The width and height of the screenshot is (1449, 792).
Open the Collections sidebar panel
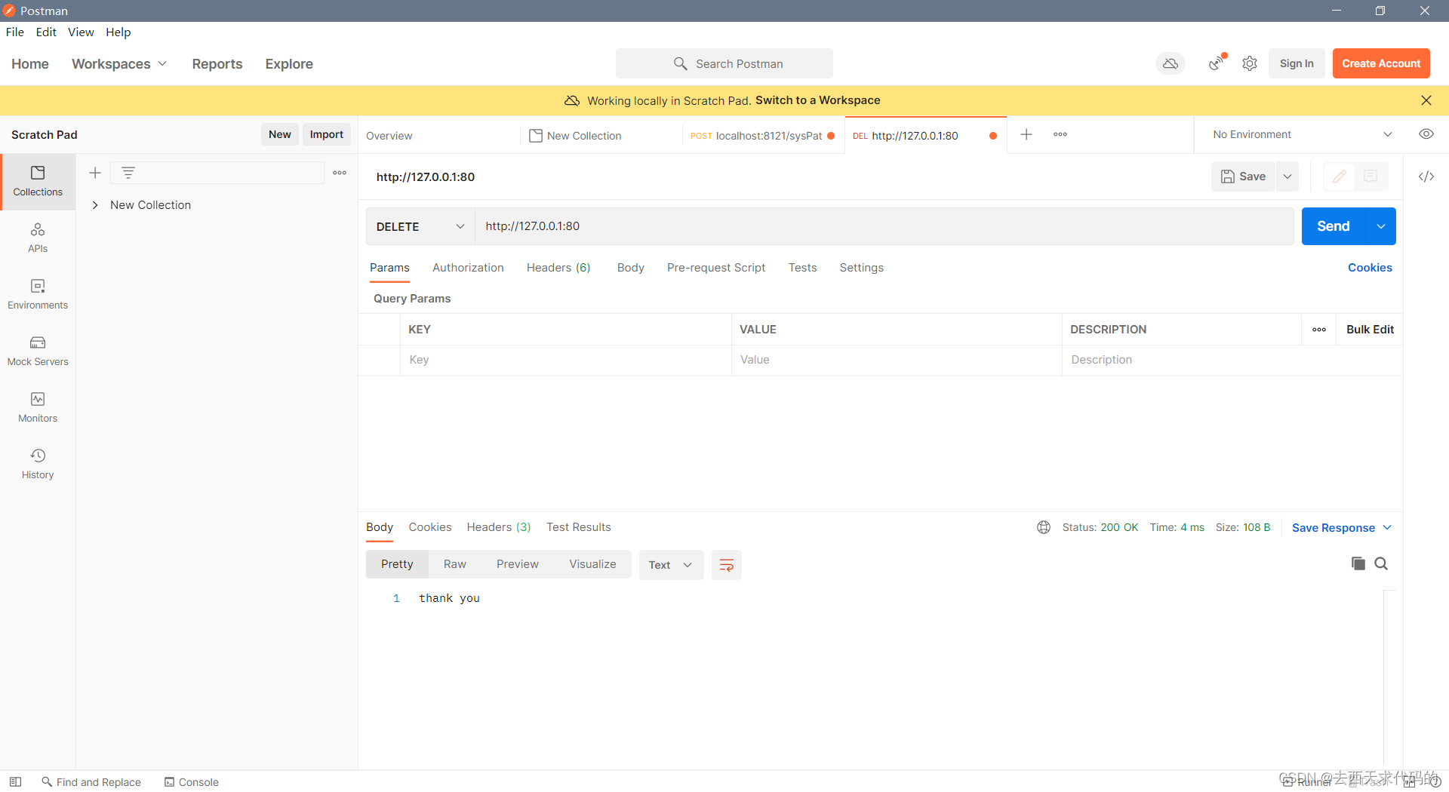coord(38,182)
